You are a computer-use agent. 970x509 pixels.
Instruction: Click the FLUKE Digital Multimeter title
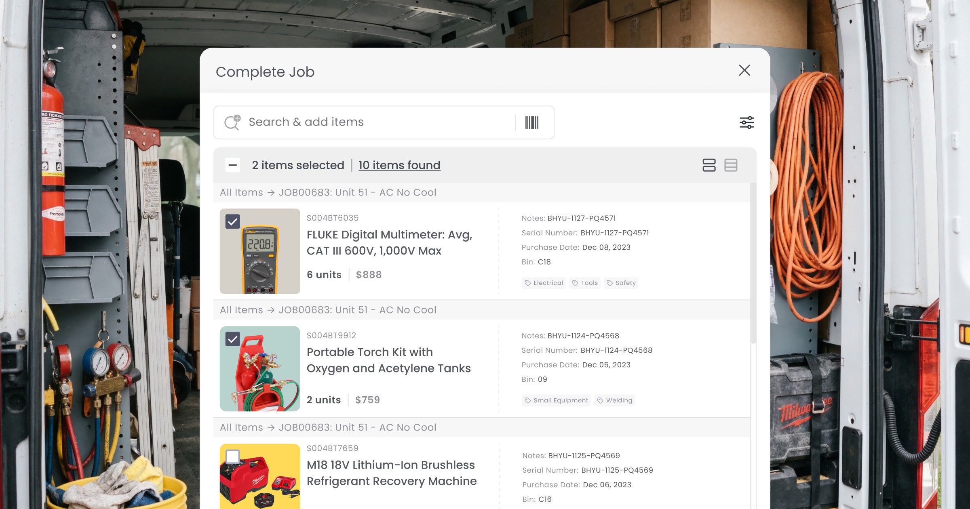pyautogui.click(x=390, y=243)
